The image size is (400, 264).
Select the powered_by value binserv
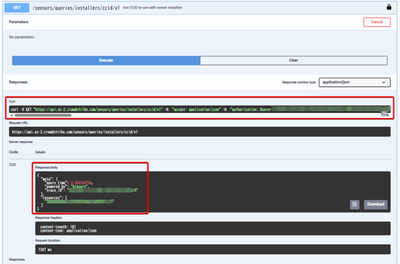coord(79,187)
